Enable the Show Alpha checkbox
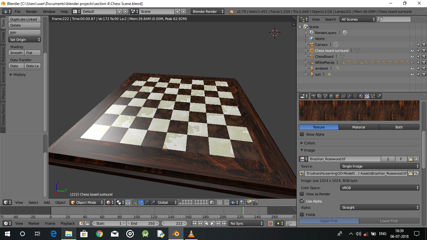This screenshot has width=427, height=240. pos(302,134)
